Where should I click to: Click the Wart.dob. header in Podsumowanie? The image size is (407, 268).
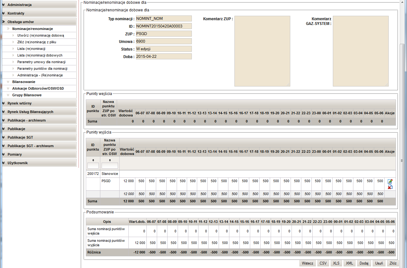pyautogui.click(x=137, y=222)
